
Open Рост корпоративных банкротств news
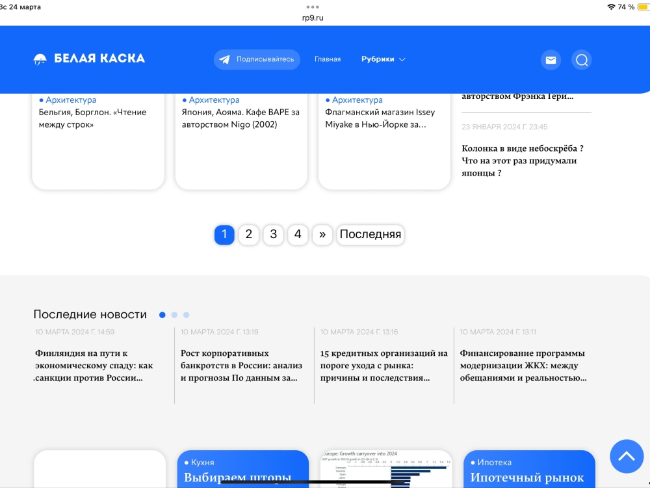pyautogui.click(x=242, y=366)
